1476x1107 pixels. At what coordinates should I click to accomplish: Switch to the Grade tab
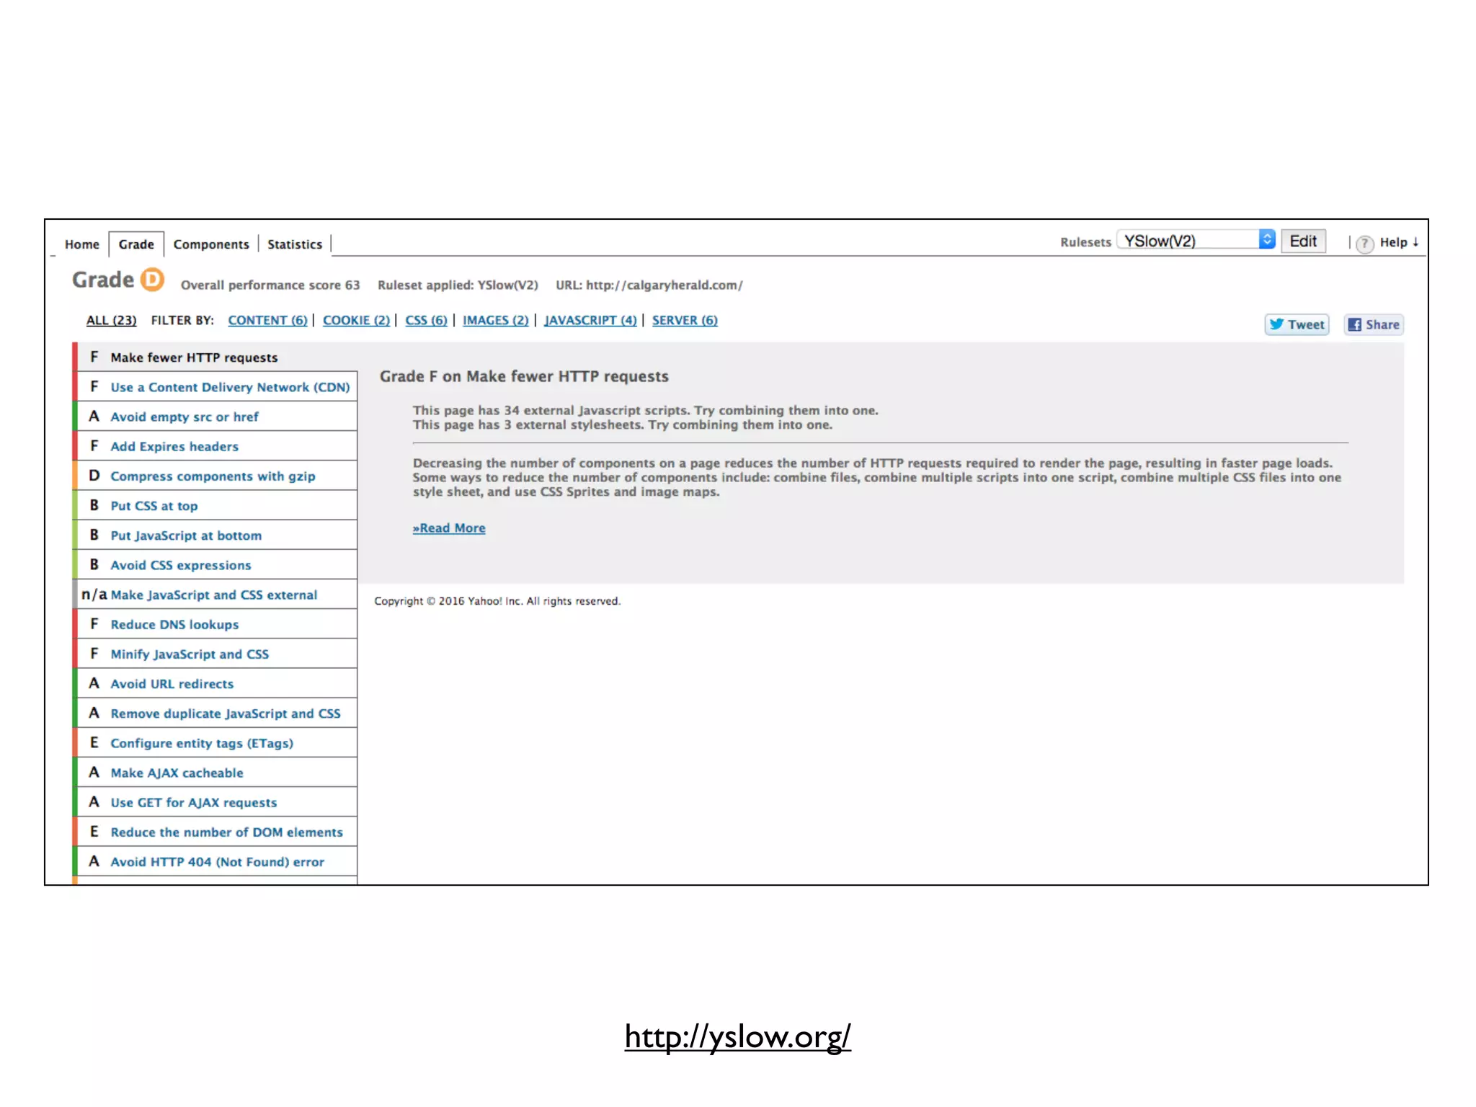[136, 244]
